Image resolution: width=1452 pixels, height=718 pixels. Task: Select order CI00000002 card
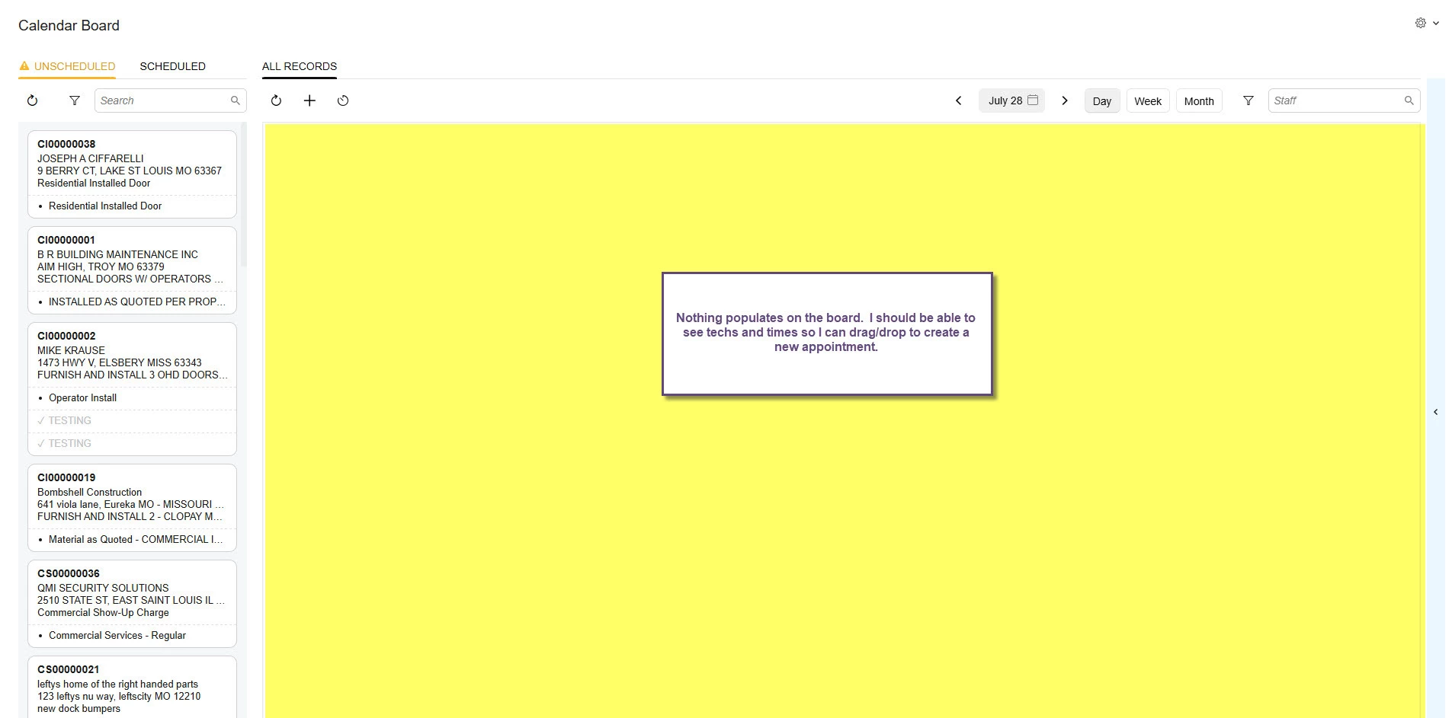132,389
